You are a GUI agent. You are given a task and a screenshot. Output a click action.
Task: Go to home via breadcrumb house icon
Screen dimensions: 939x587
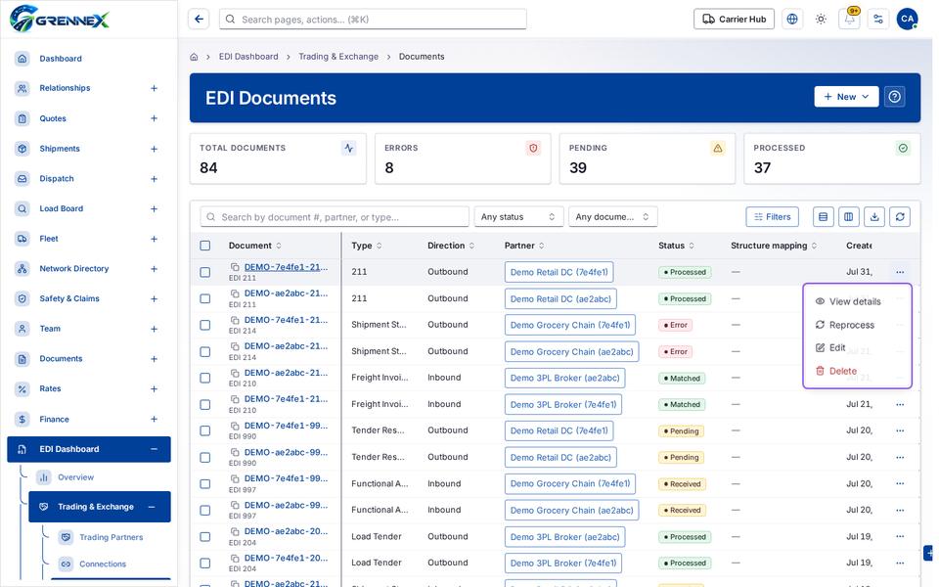194,57
